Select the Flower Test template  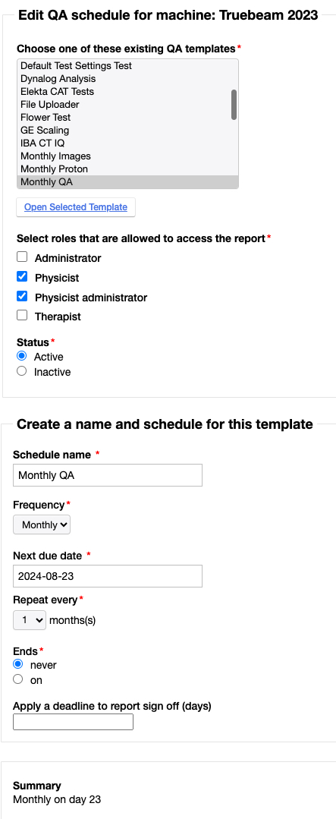point(124,118)
